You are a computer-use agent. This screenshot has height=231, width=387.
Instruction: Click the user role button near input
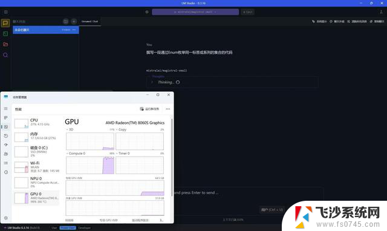click(x=272, y=210)
